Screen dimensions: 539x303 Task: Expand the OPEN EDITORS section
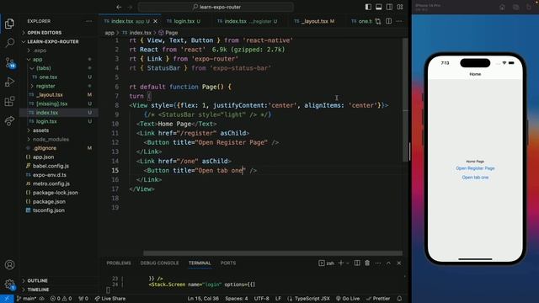[x=45, y=33]
